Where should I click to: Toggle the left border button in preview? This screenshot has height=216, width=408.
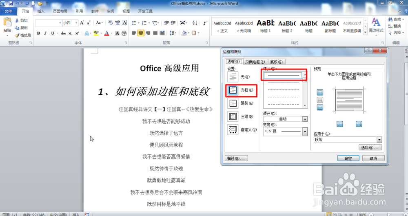pyautogui.click(x=340, y=124)
